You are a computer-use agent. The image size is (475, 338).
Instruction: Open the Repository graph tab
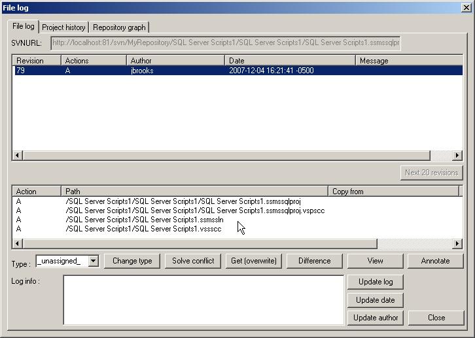coord(119,27)
